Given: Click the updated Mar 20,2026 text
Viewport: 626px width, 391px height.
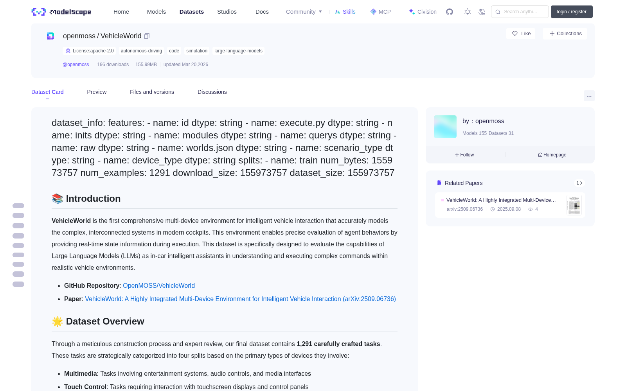Looking at the screenshot, I should tap(186, 65).
